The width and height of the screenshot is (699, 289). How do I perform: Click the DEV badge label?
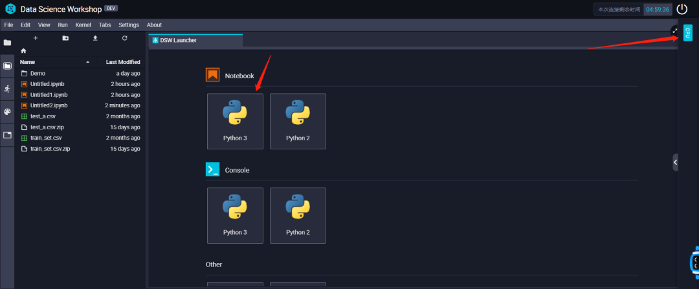tap(111, 8)
